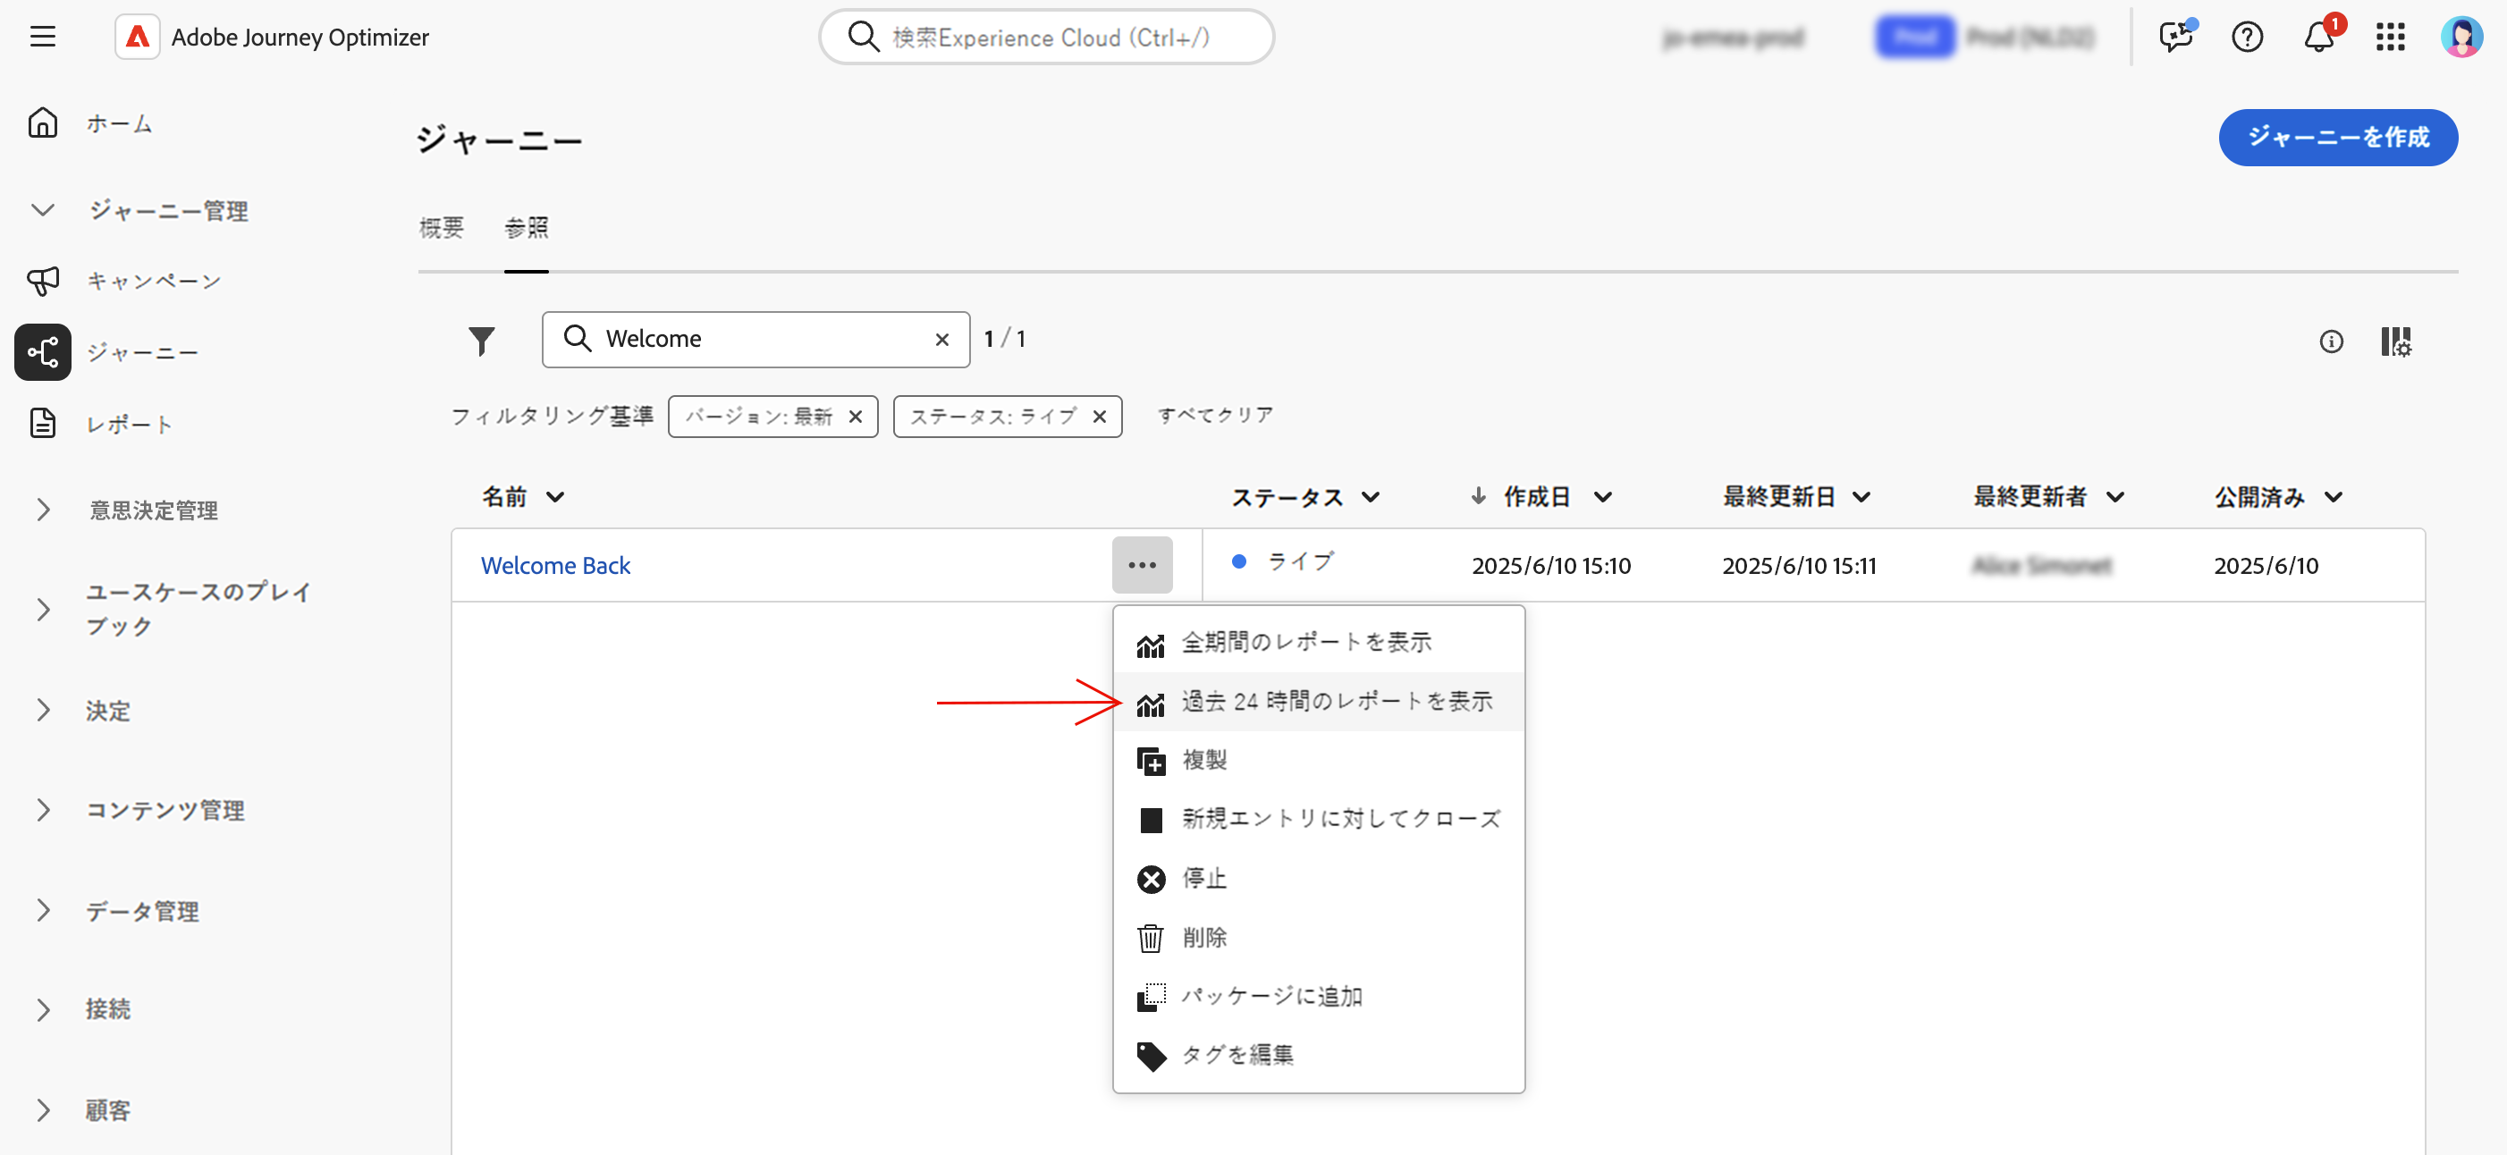
Task: Open the ステータス column header dropdown
Action: [x=1371, y=497]
